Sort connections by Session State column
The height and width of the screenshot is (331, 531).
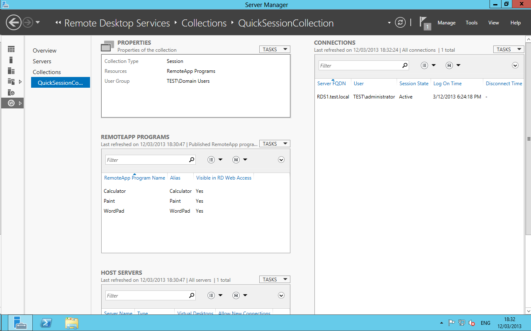coord(414,83)
